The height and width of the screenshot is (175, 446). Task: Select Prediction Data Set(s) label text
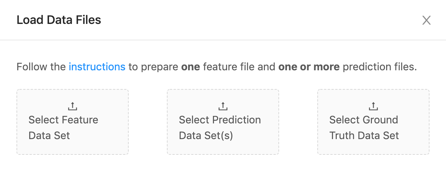(220, 128)
